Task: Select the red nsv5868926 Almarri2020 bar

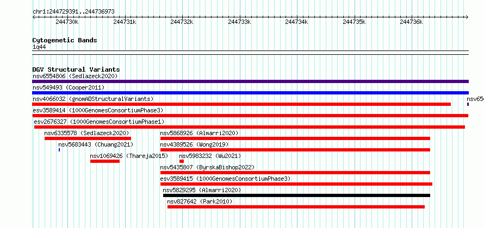Action: (295, 138)
